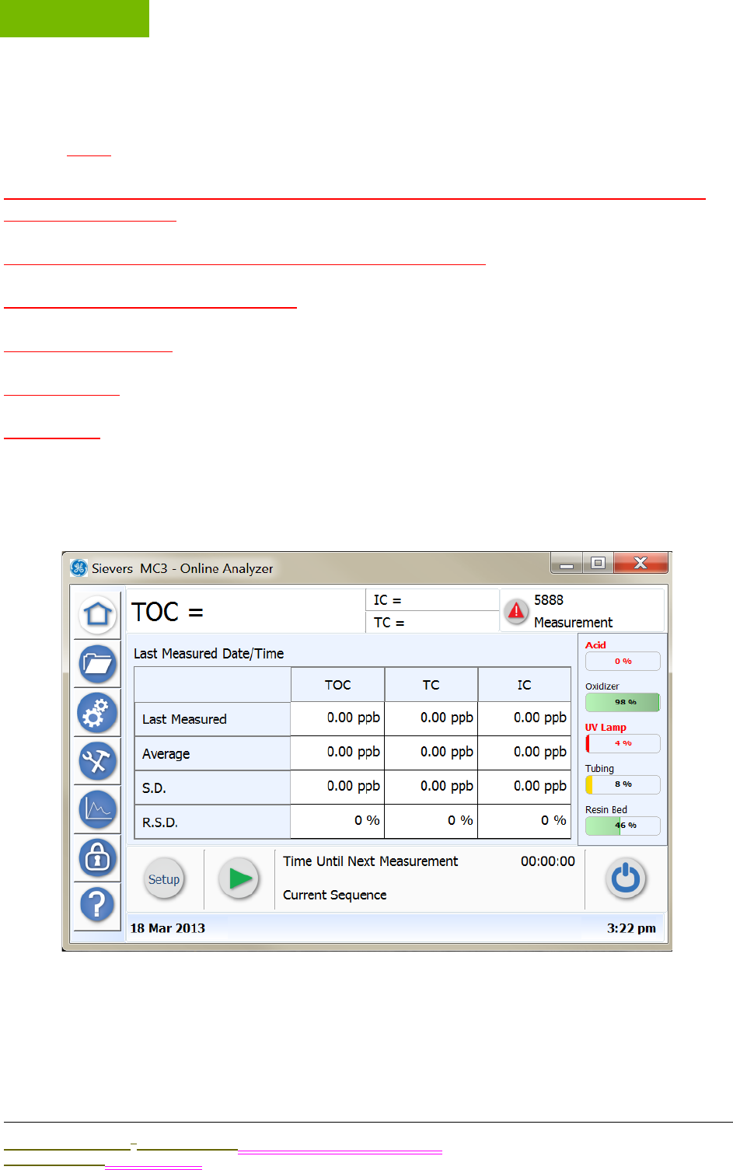Viewport: 733px width, 1170px height.
Task: Click the Resin Bed 46 % bar
Action: 623,826
